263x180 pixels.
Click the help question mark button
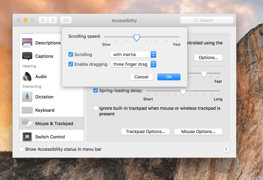point(226,149)
